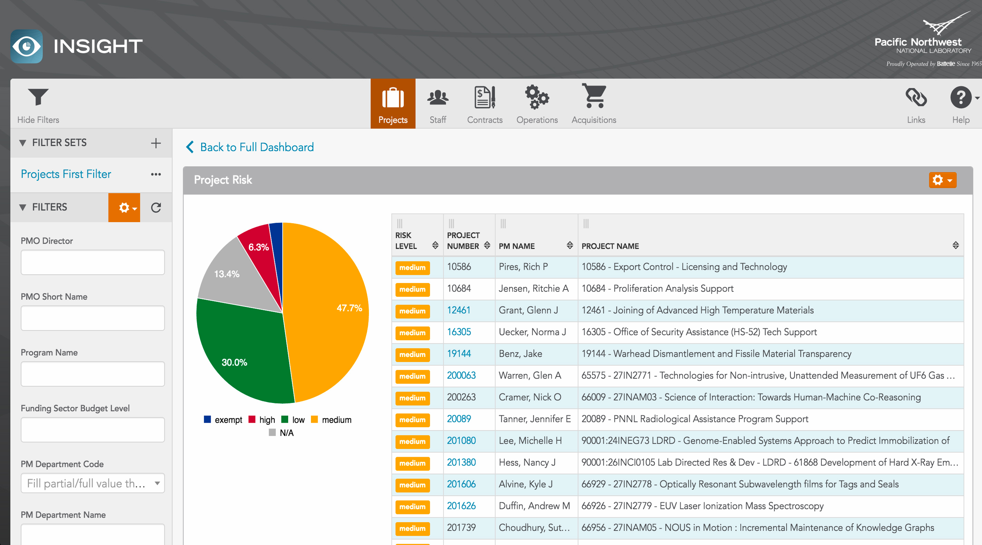Screen dimensions: 982x545
Task: Grab the PM Name column drag handle
Action: 503,223
